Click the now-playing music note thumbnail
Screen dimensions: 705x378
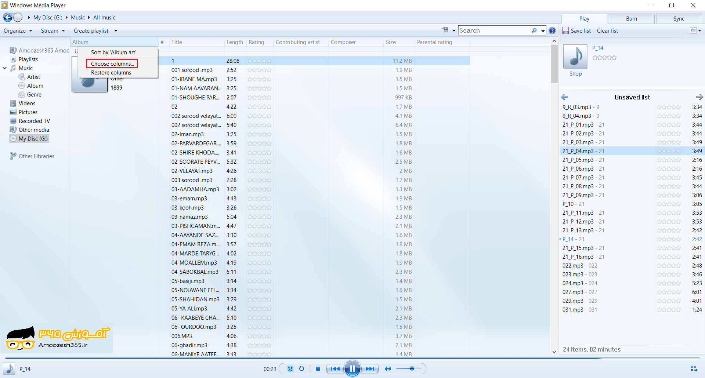575,56
